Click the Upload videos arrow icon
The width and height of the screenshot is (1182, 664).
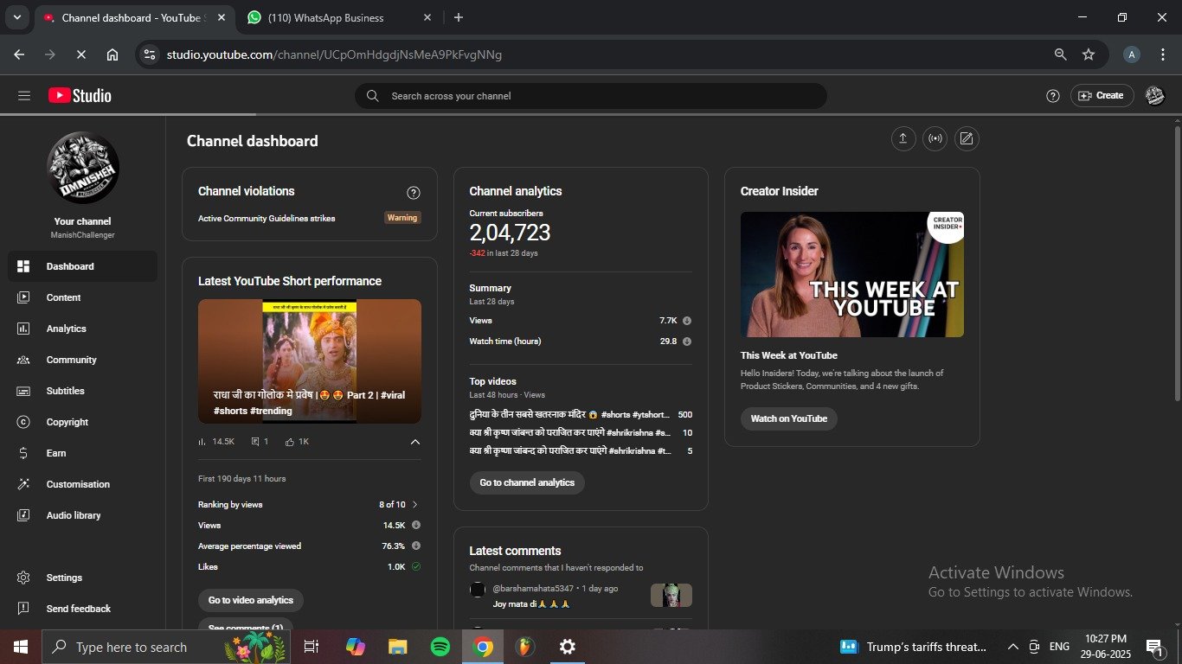pos(903,138)
